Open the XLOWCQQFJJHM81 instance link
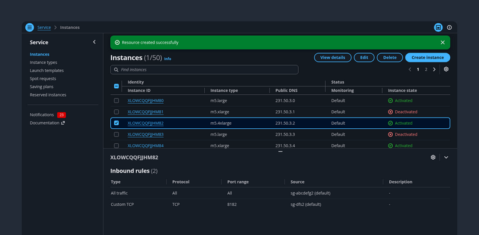Screen dimensions: 479x235 [x=145, y=112]
